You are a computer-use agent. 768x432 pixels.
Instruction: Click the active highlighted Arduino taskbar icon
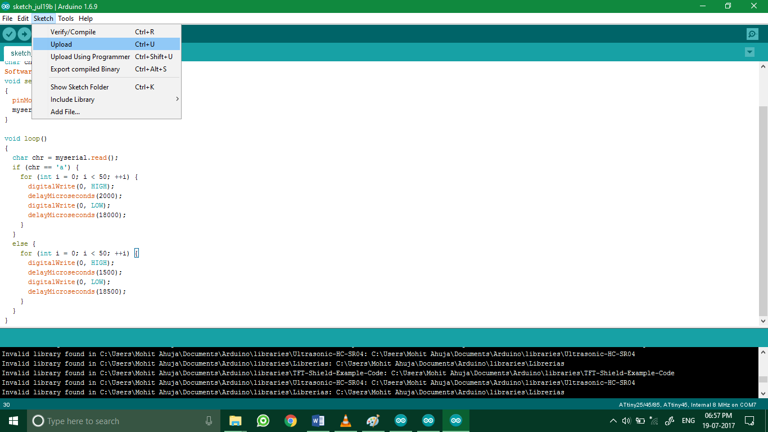(x=456, y=421)
